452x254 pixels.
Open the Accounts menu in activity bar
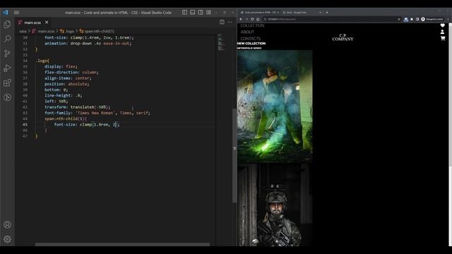7,224
